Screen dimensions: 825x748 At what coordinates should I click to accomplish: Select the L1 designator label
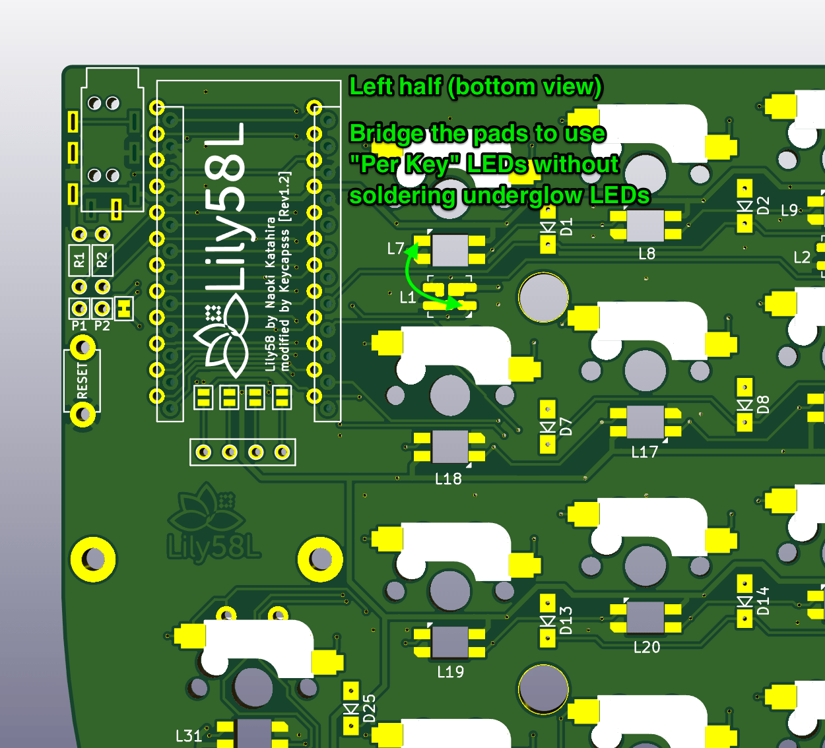click(408, 297)
